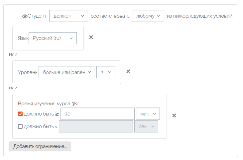Click the chevron arrow in the 'должен' dropdown

82,16
